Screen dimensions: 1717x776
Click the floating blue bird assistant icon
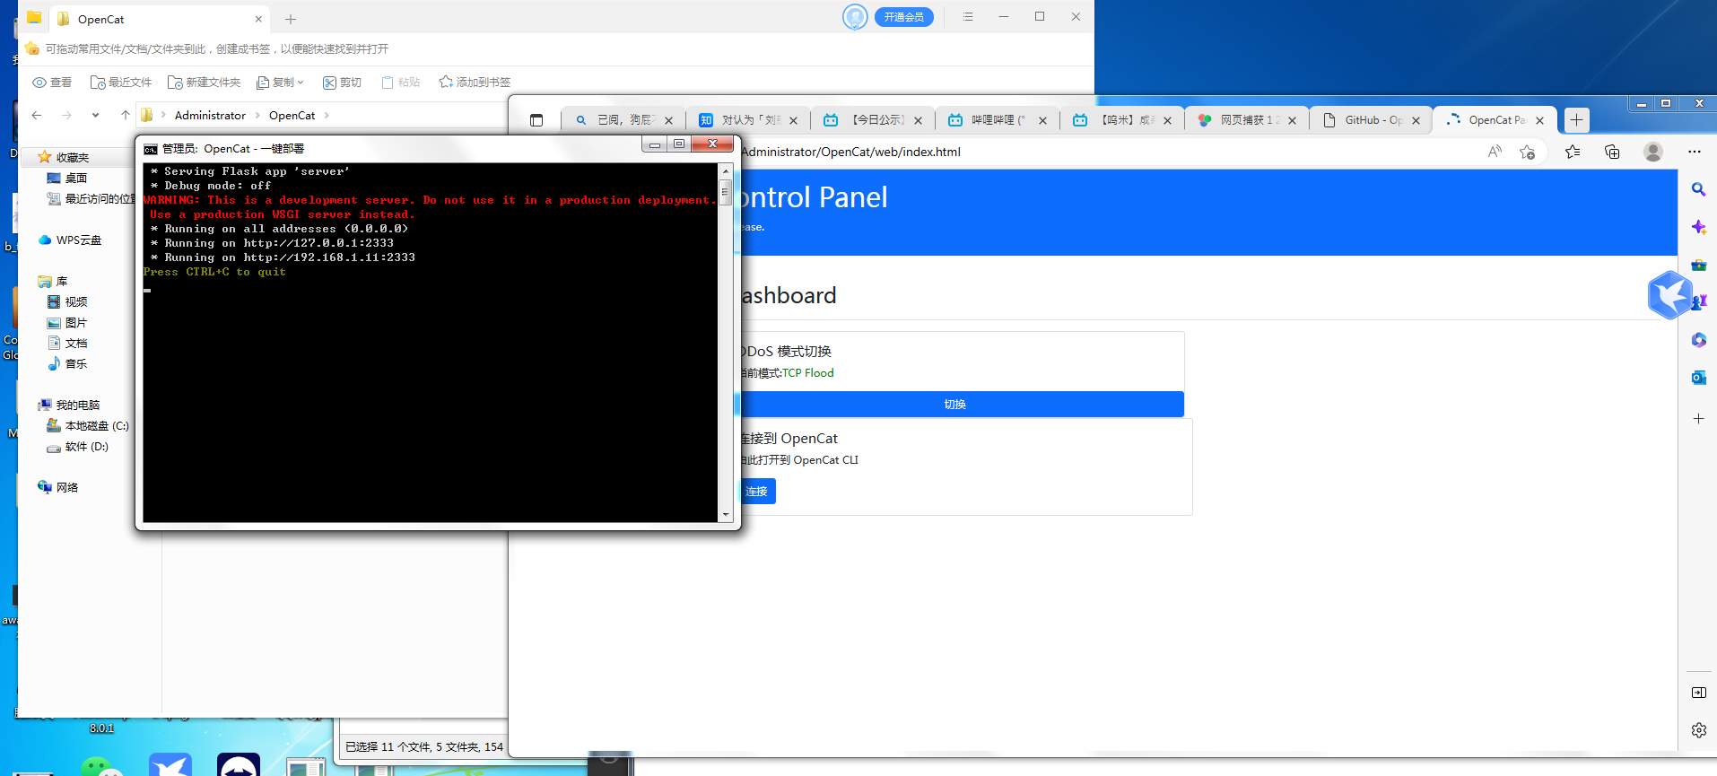coord(1669,295)
